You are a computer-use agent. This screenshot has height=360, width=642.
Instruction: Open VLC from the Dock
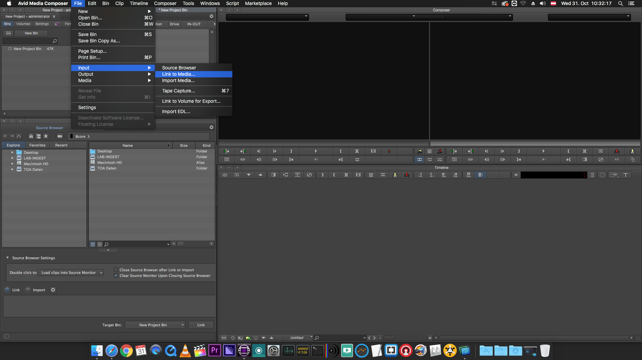point(185,351)
